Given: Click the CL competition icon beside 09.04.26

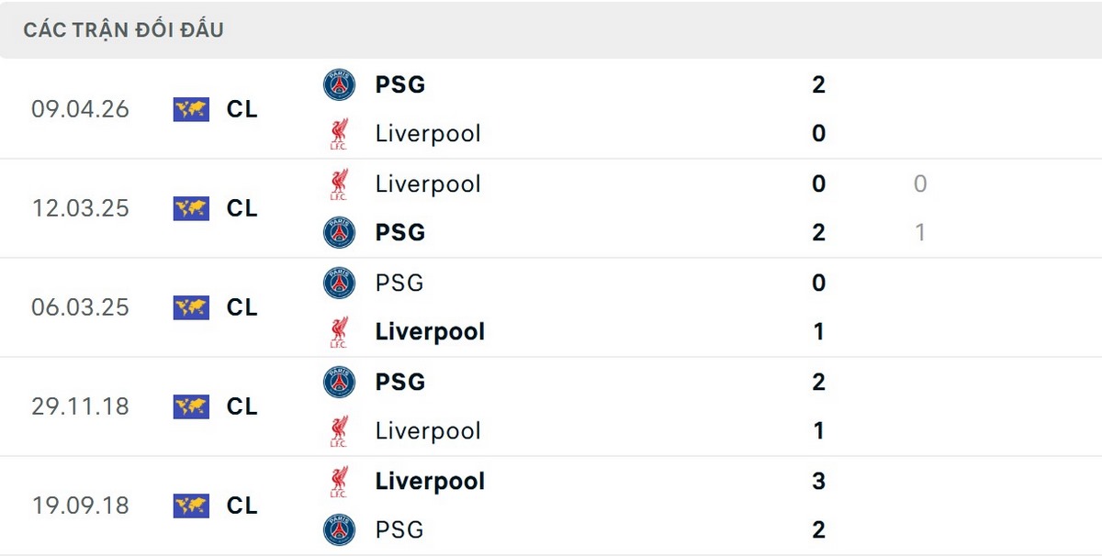Looking at the screenshot, I should (x=190, y=109).
